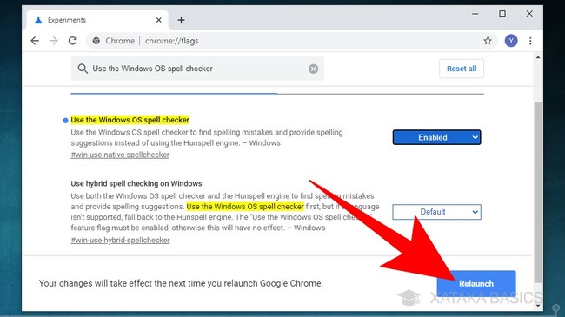Image resolution: width=565 pixels, height=317 pixels.
Task: Minimize the Chrome window
Action: coord(475,14)
